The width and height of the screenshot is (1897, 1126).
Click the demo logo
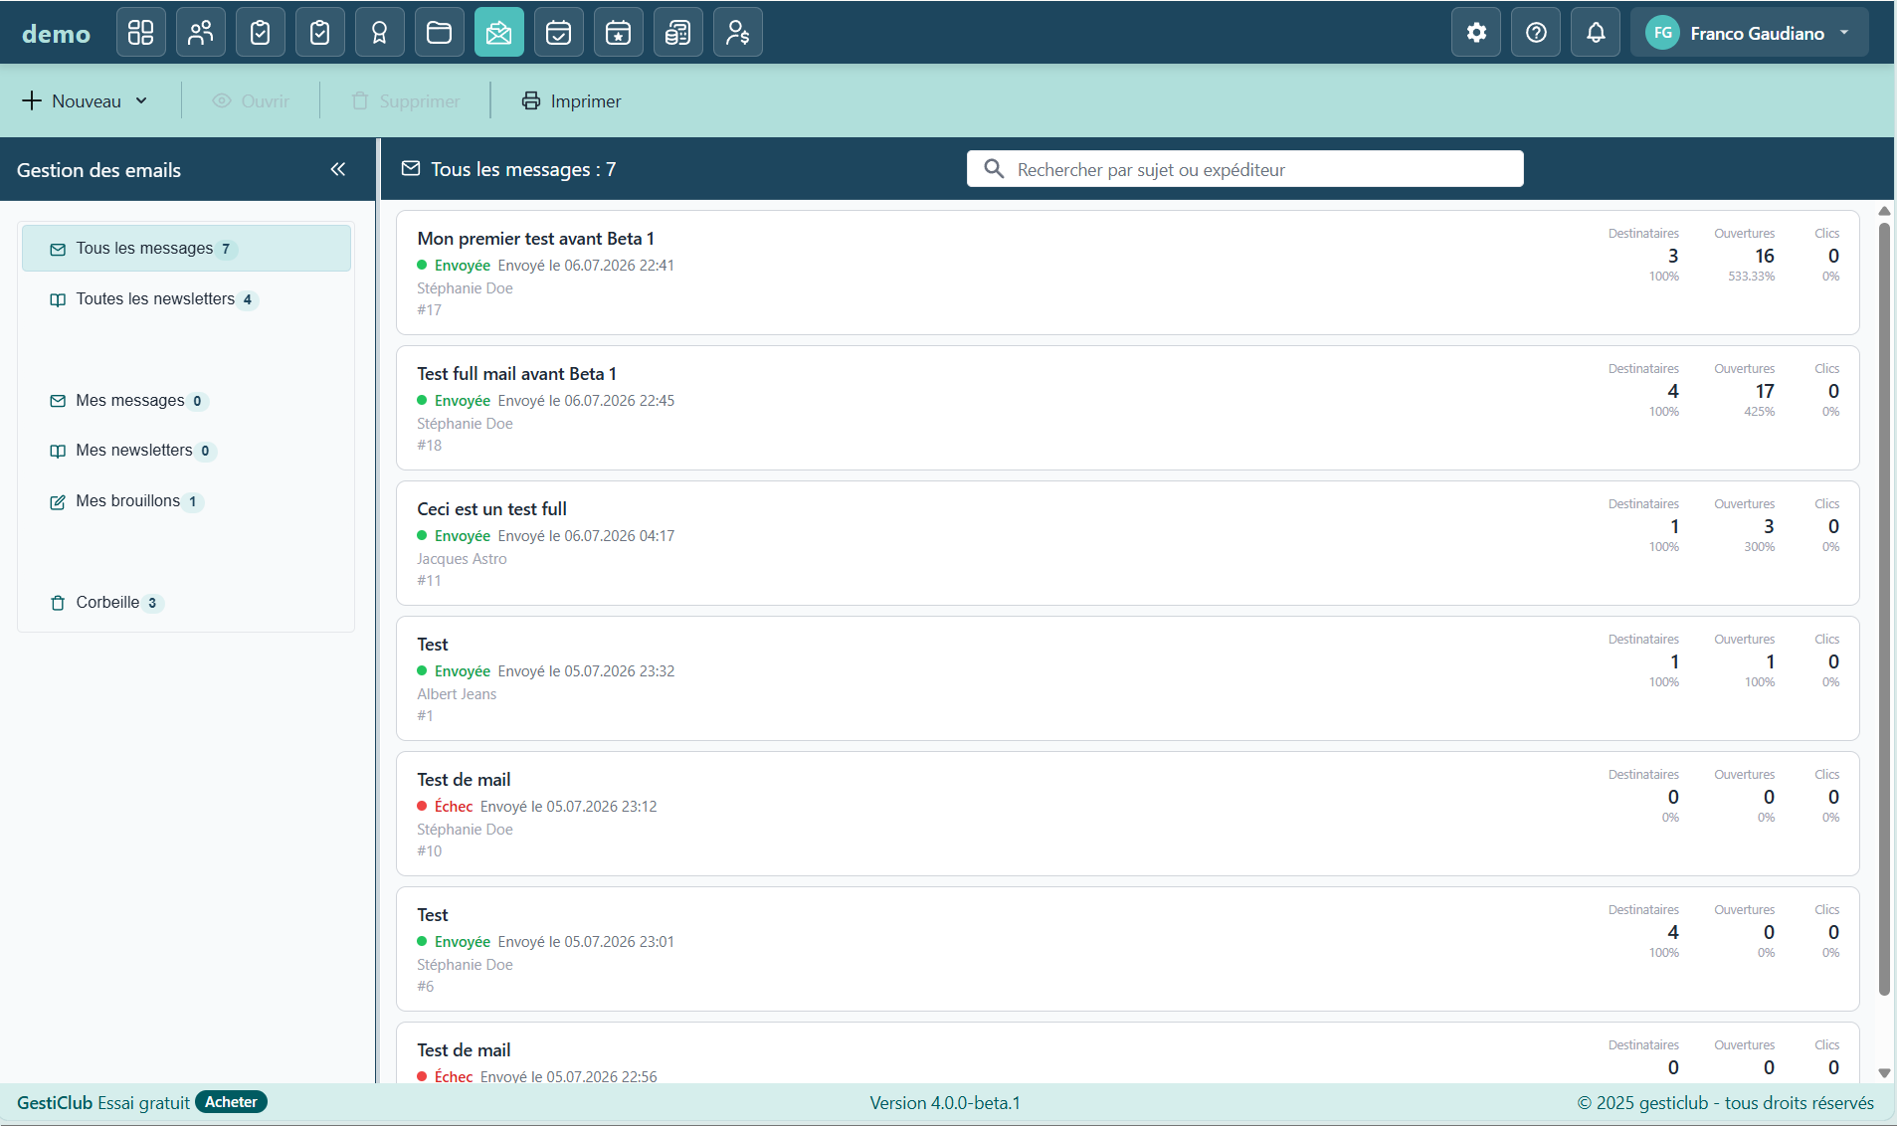point(56,34)
